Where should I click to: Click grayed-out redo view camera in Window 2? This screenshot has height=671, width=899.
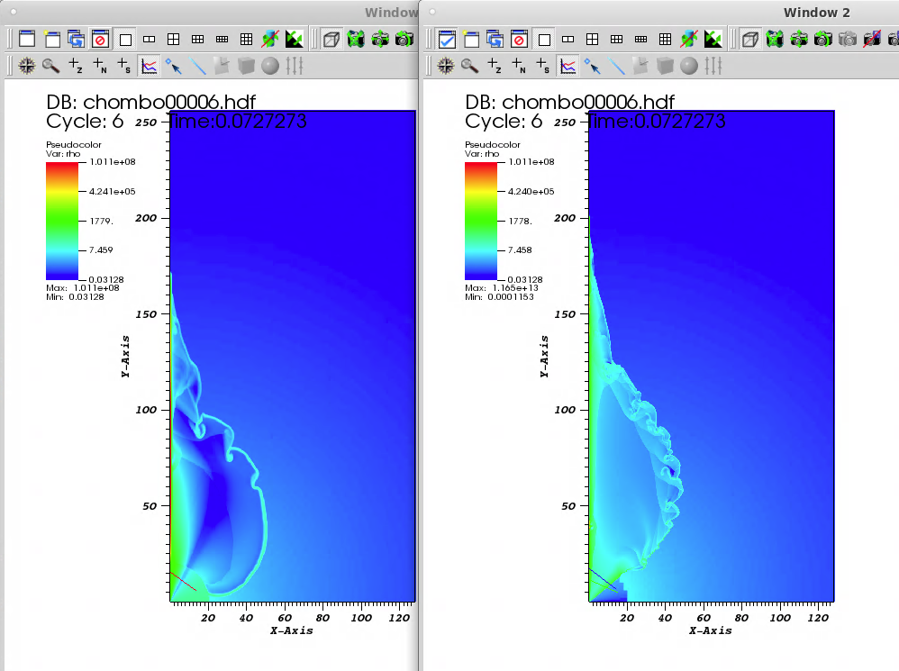pyautogui.click(x=848, y=39)
